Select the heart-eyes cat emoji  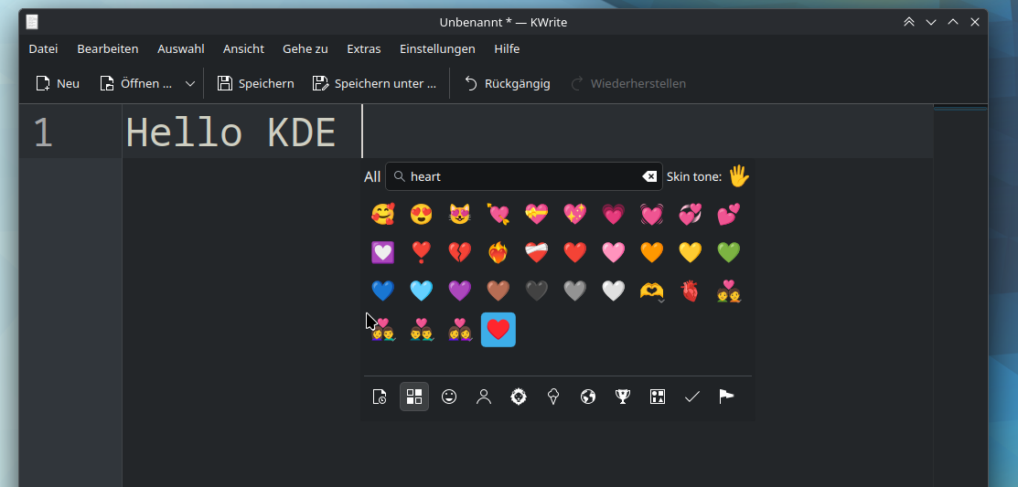pyautogui.click(x=460, y=214)
